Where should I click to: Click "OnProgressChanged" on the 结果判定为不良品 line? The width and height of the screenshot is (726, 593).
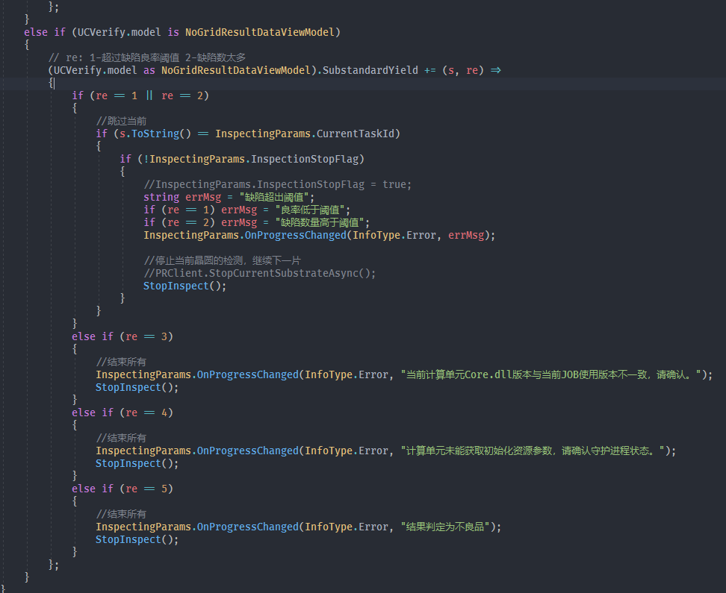coord(248,527)
